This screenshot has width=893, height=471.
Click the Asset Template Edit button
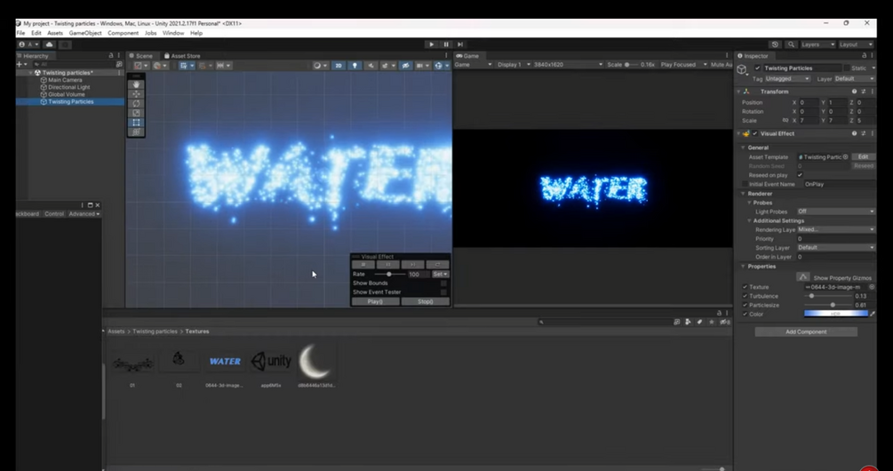pyautogui.click(x=864, y=157)
